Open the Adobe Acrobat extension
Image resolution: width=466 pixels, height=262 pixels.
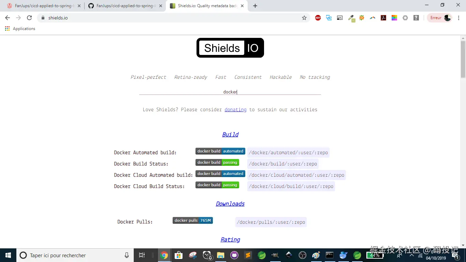(x=383, y=18)
